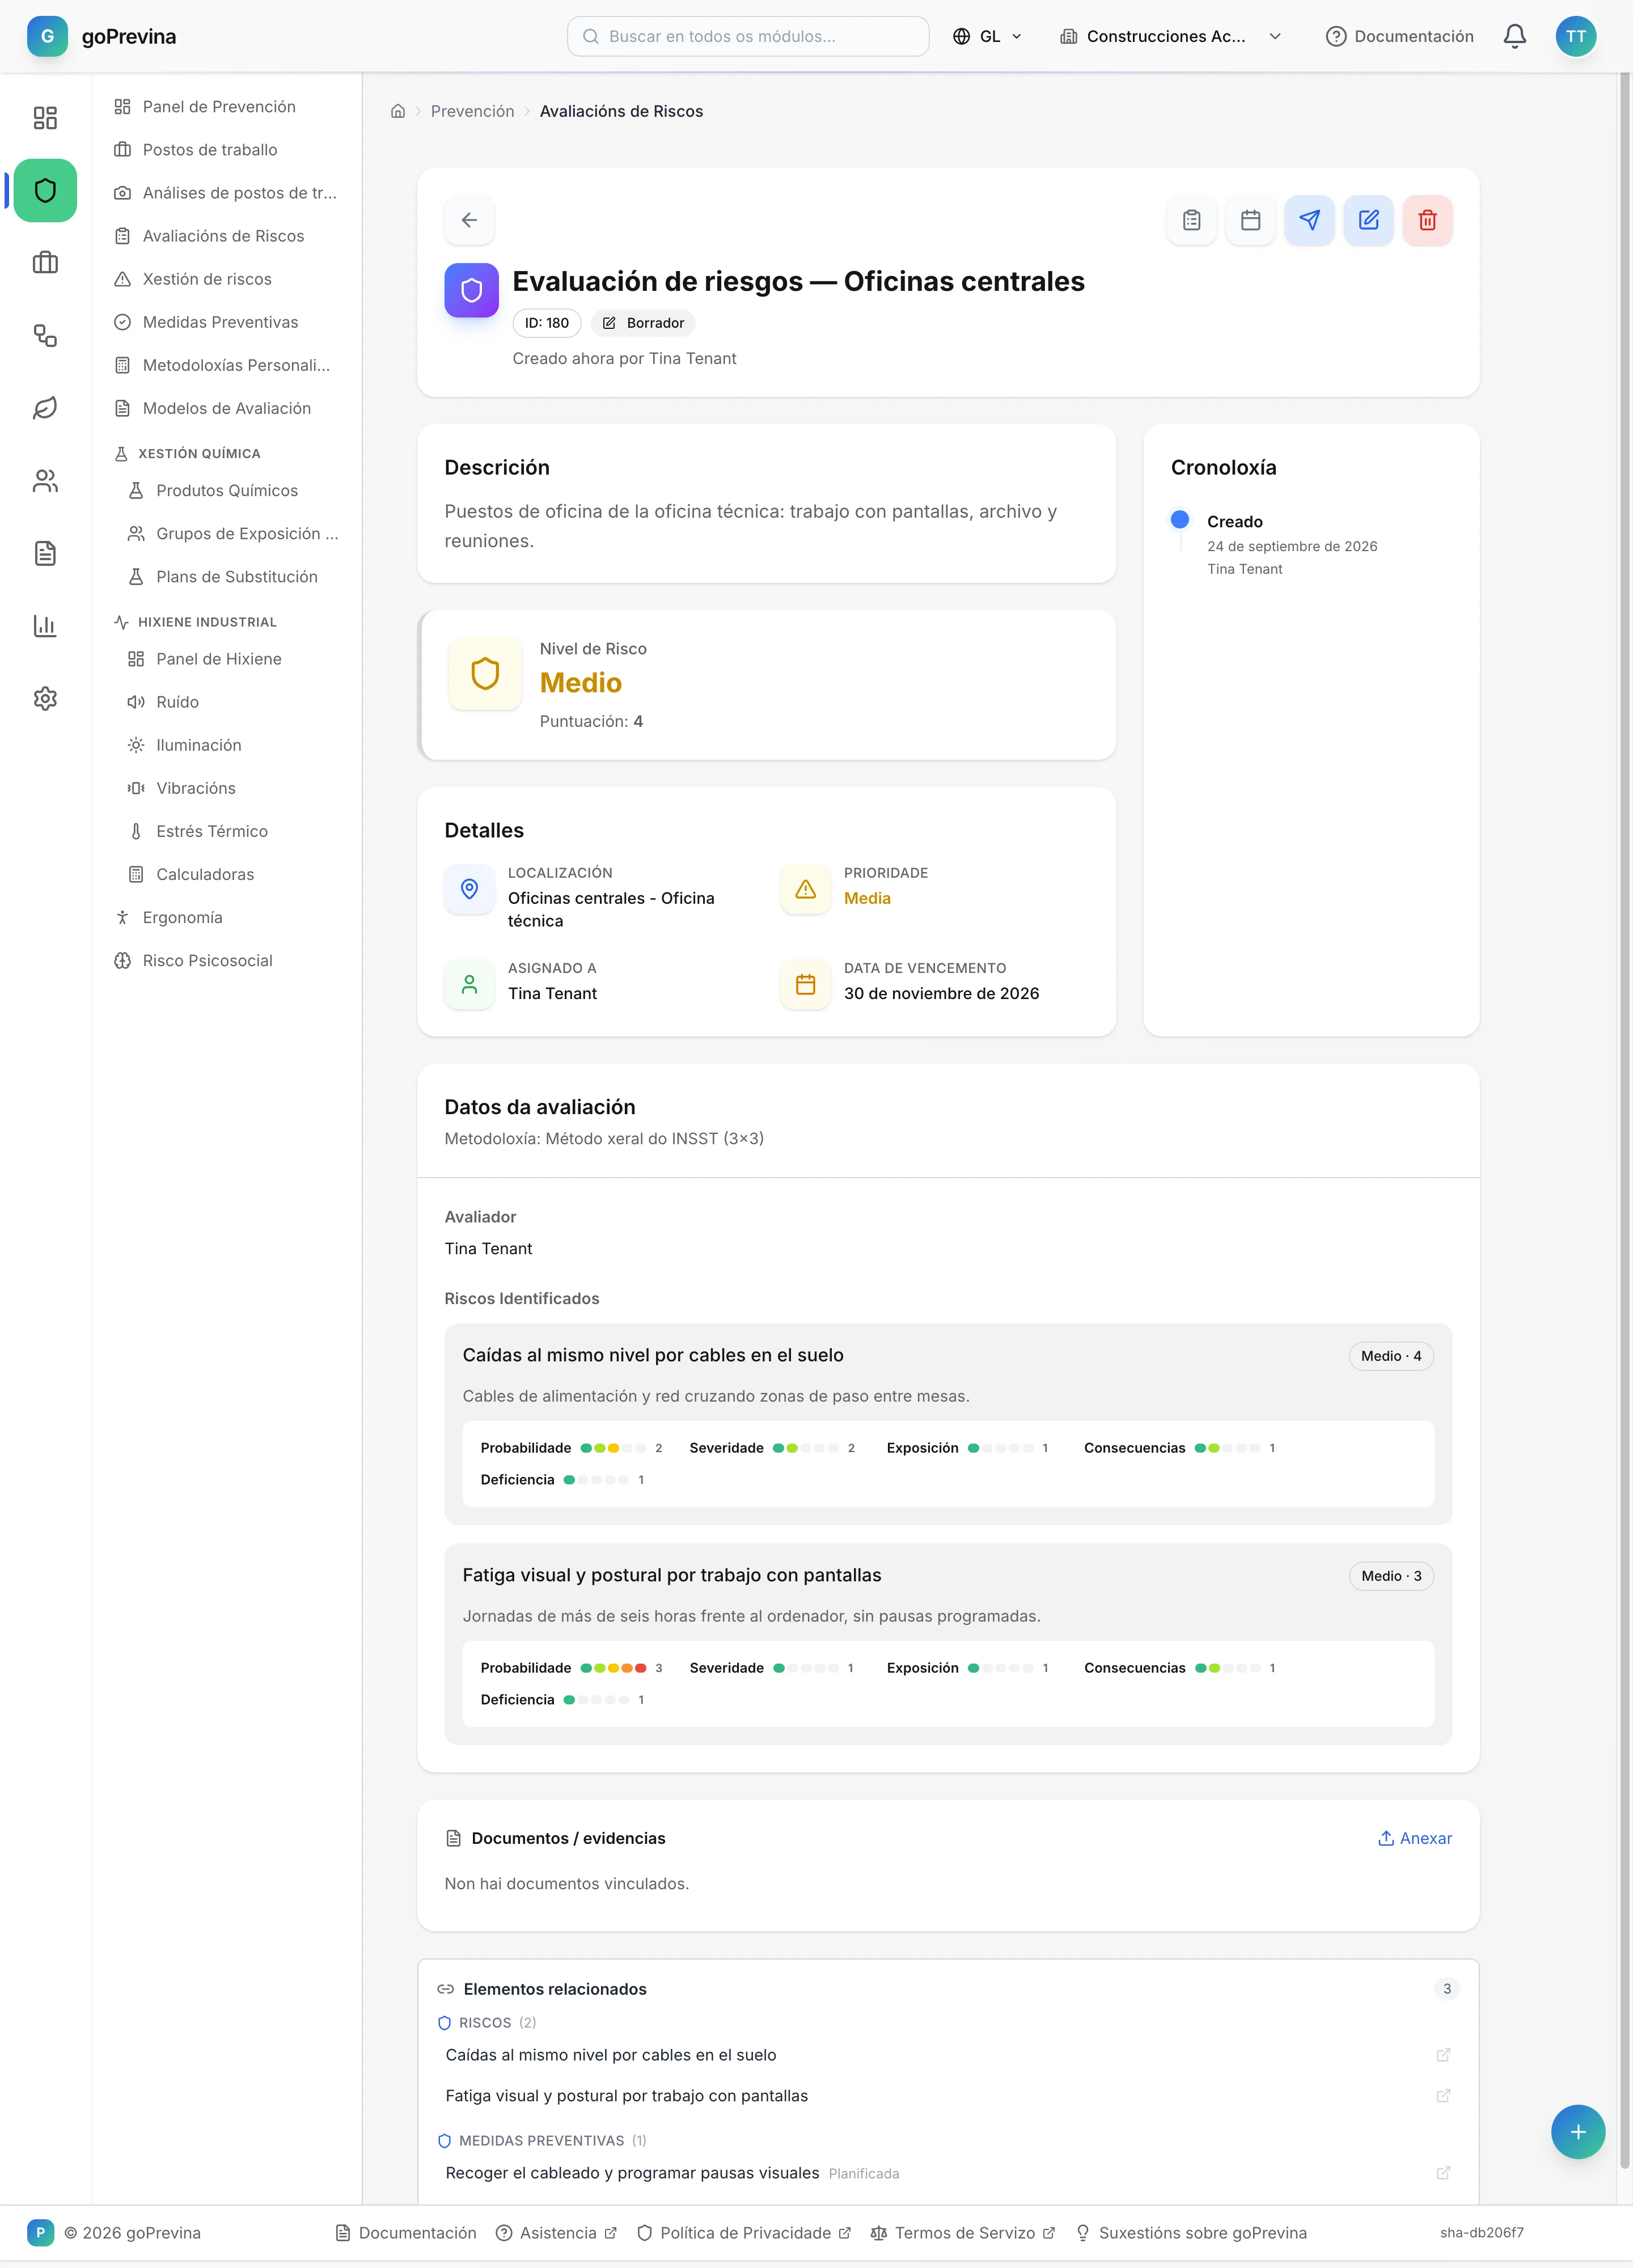The height and width of the screenshot is (2268, 1633).
Task: Click the floating plus button
Action: (x=1577, y=2132)
